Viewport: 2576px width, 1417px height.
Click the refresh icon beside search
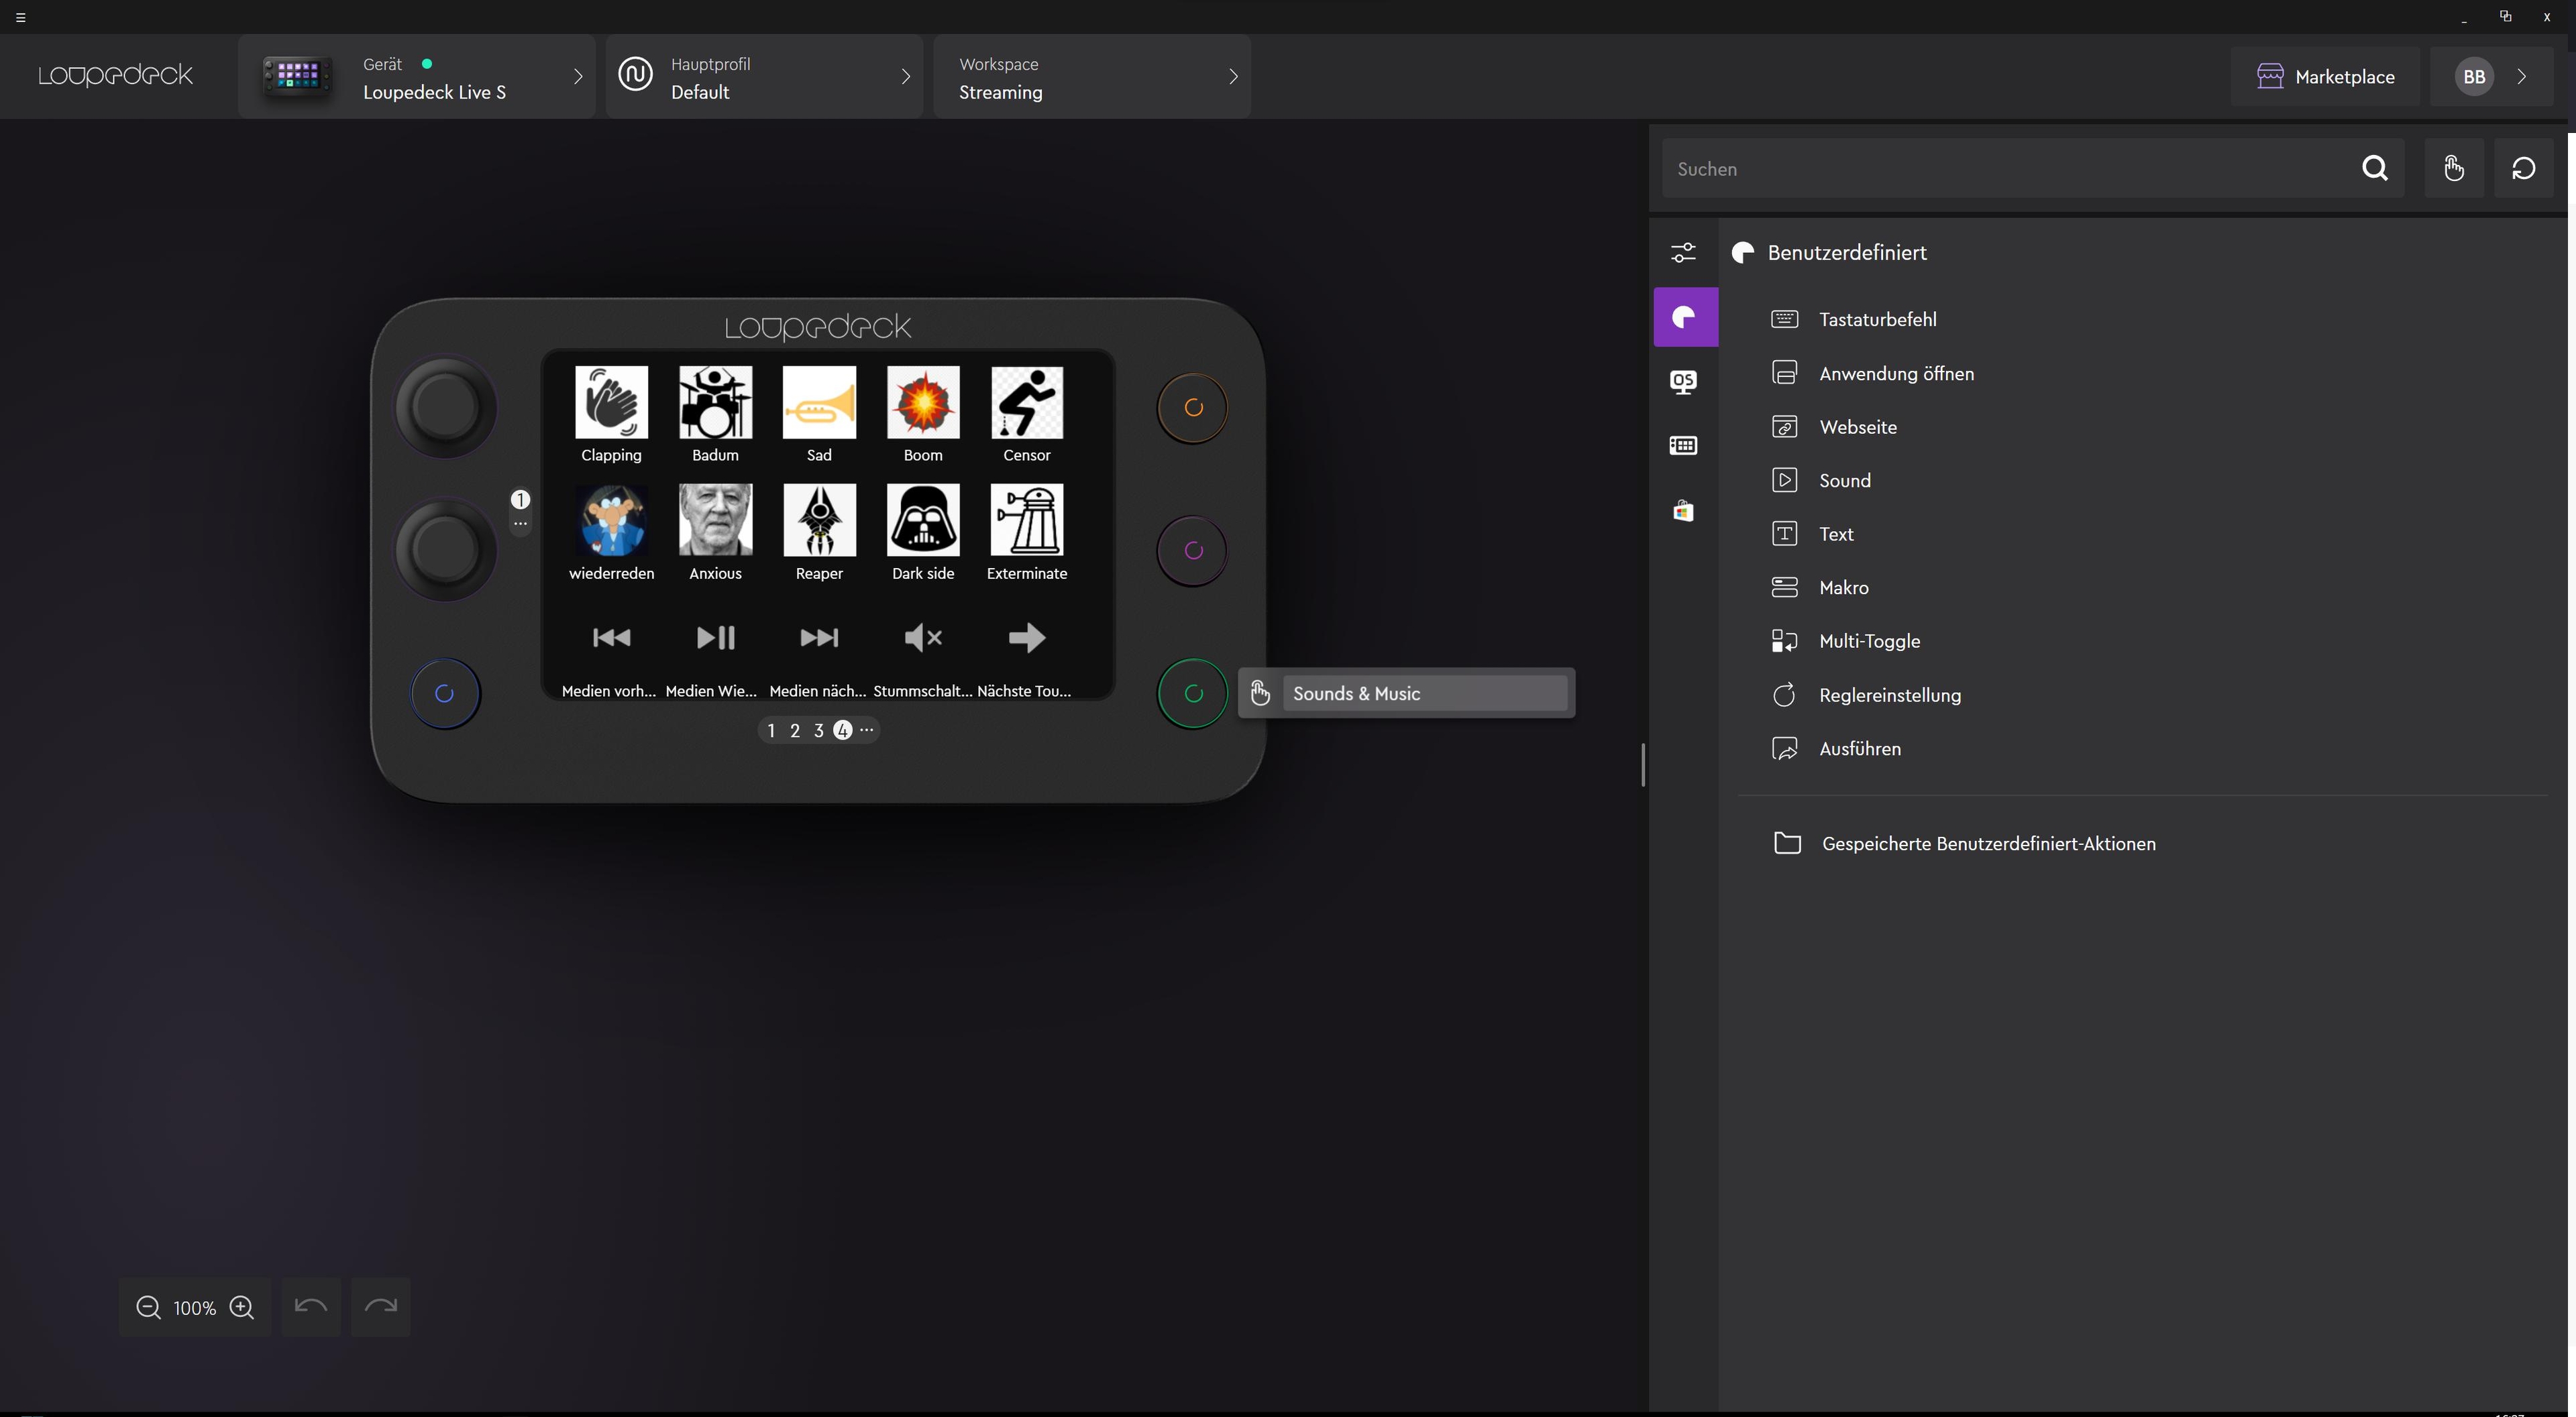[x=2523, y=169]
